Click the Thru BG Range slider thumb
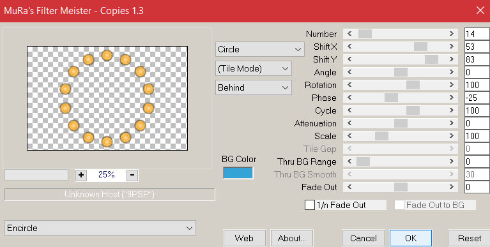 (x=363, y=161)
